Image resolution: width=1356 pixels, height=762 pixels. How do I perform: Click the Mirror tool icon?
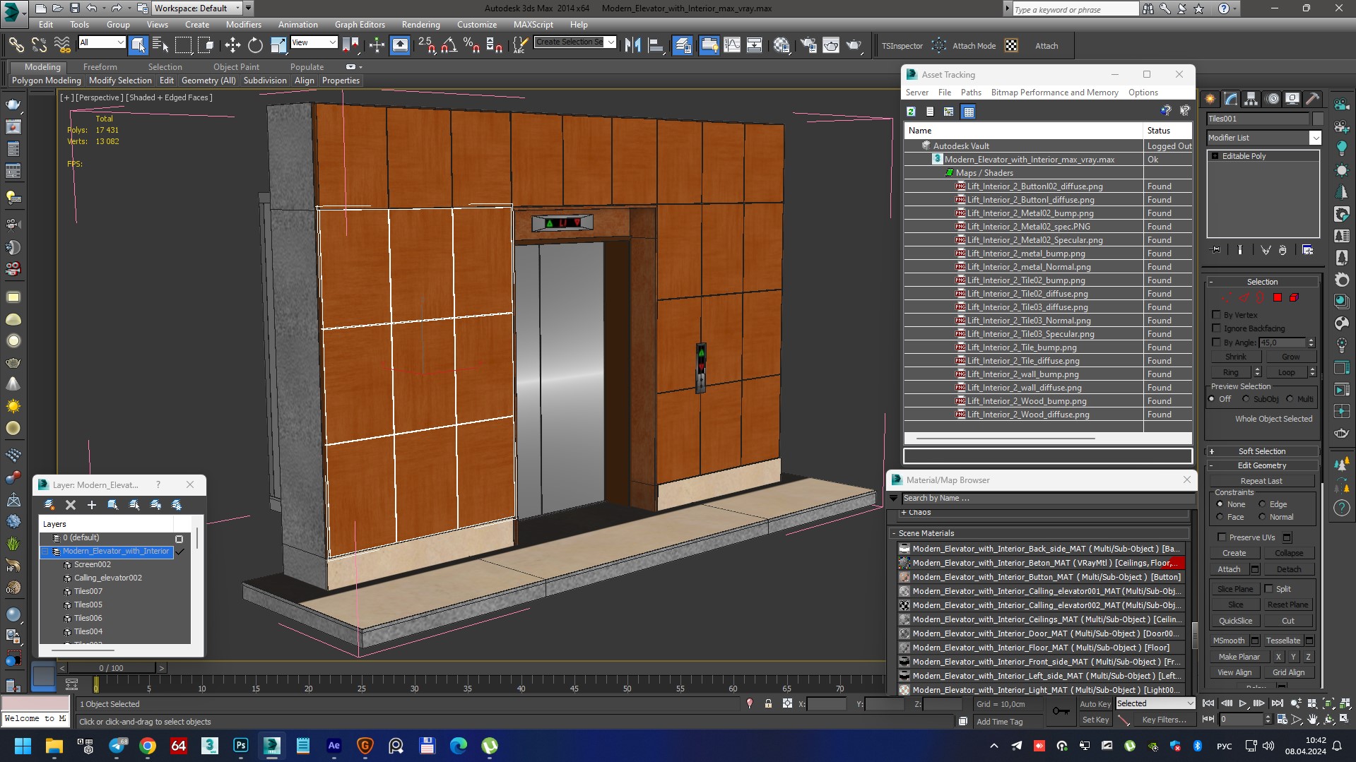tap(632, 45)
